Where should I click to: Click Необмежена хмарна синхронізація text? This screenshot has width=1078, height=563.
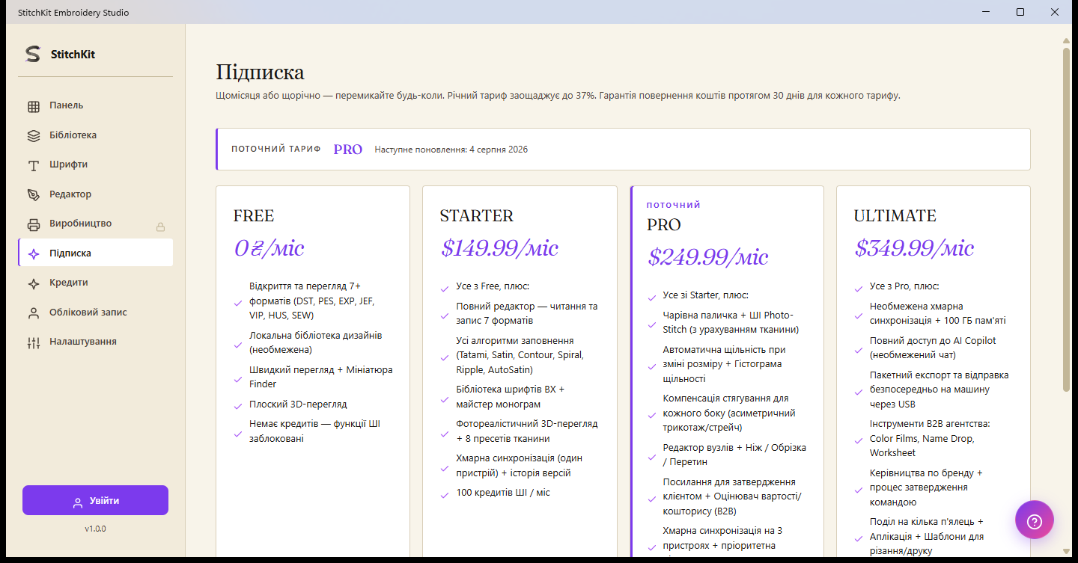point(938,313)
